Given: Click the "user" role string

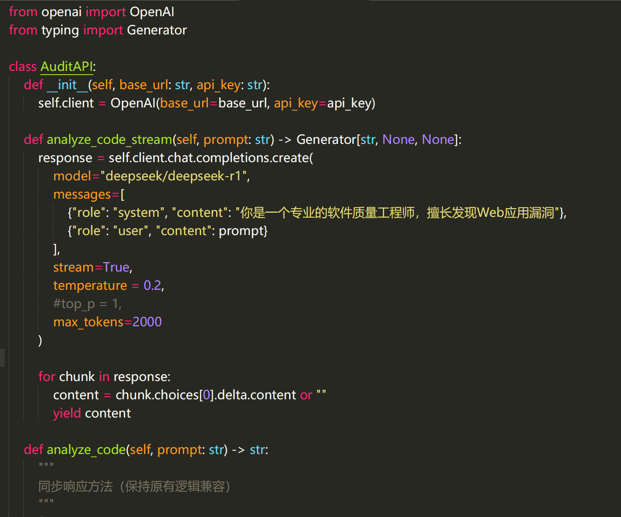Looking at the screenshot, I should pyautogui.click(x=131, y=231).
